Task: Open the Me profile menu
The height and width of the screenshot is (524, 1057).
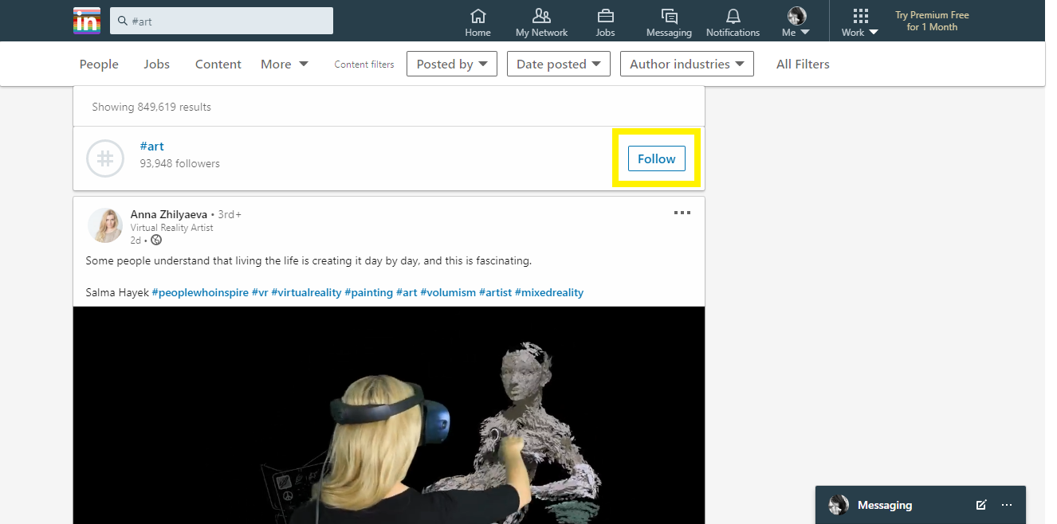Action: coord(796,22)
